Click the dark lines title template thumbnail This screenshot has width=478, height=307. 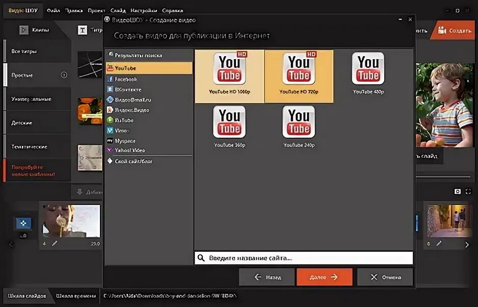click(x=90, y=64)
